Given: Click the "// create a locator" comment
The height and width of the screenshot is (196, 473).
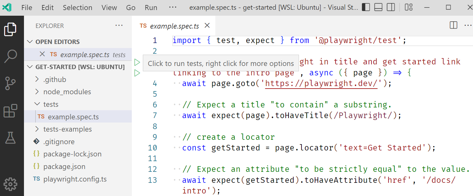Looking at the screenshot, I should [x=228, y=137].
